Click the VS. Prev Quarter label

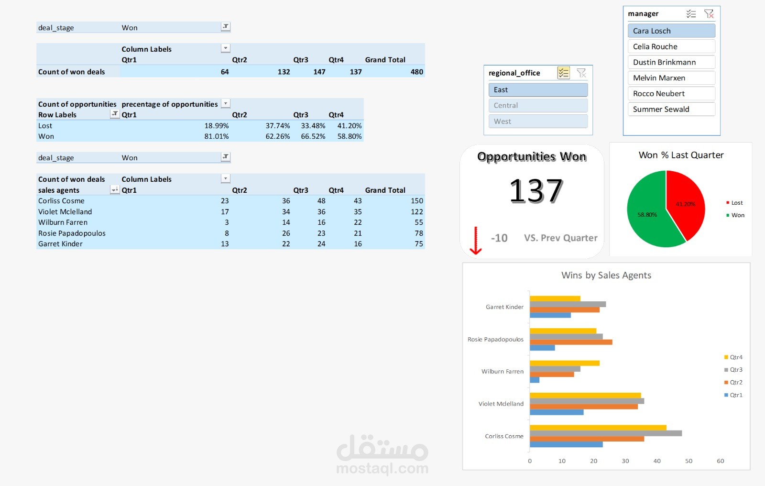(561, 238)
